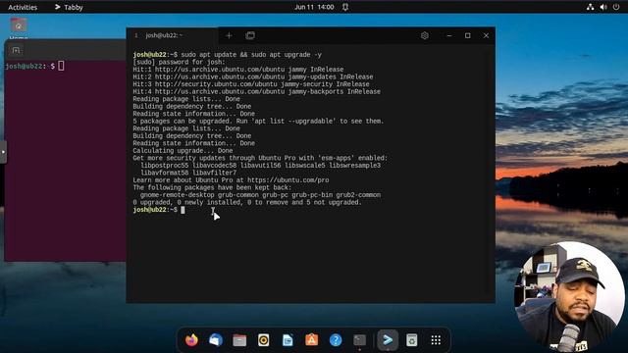Click 'The following packages have been kept back:' line
Viewport: 628px width, 353px height.
click(x=212, y=187)
